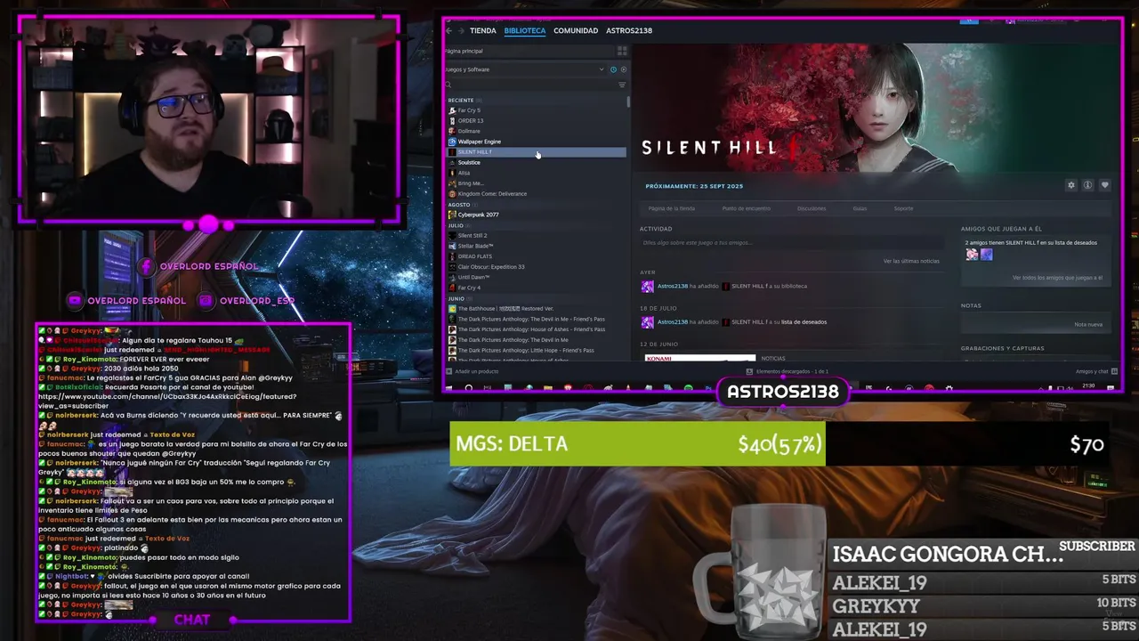Click the library search field

[530, 85]
